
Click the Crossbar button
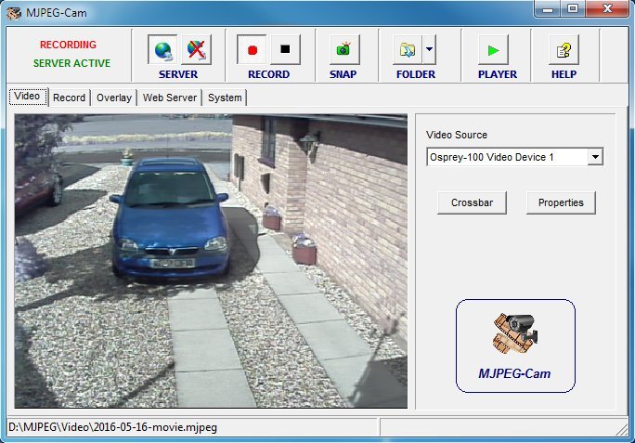471,202
